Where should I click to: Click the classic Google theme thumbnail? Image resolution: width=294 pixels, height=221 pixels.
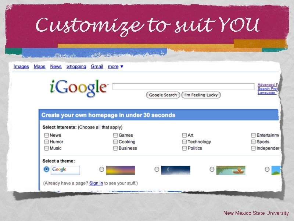(x=65, y=170)
